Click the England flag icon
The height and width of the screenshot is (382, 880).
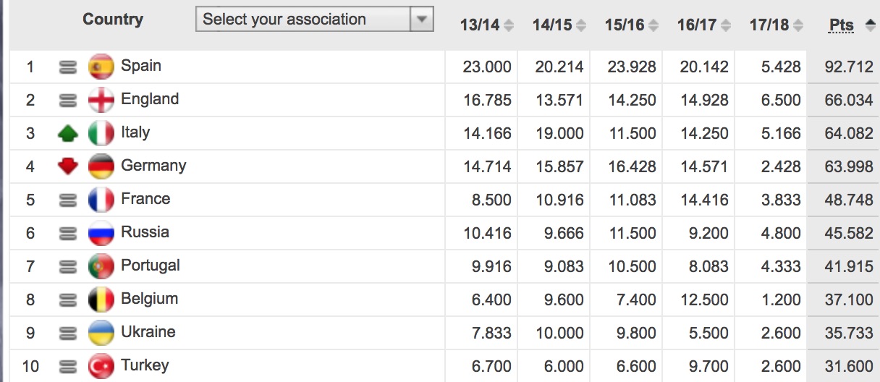(101, 101)
